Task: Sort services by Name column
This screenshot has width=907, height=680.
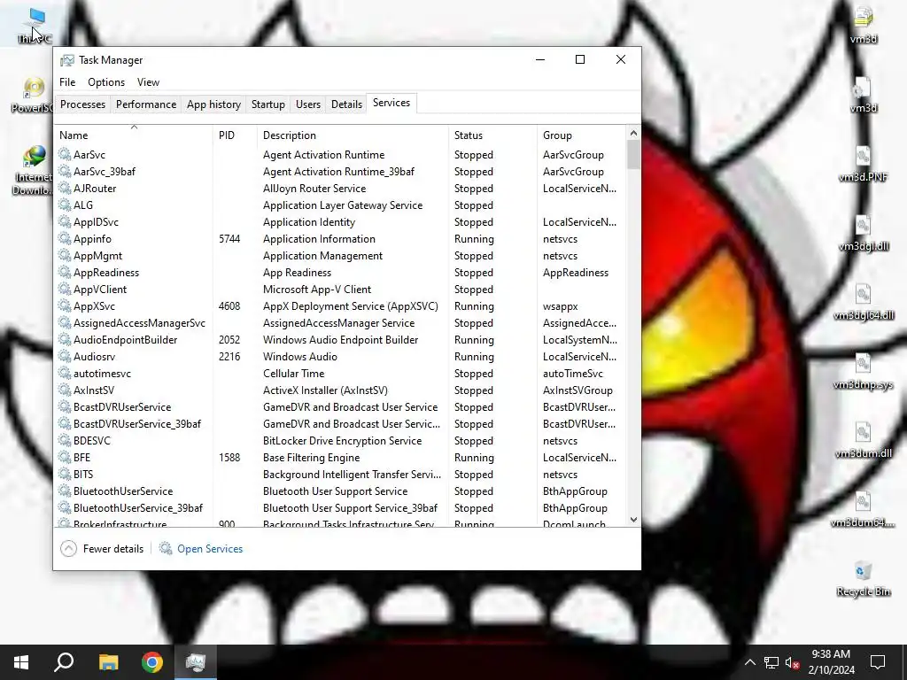Action: tap(134, 135)
